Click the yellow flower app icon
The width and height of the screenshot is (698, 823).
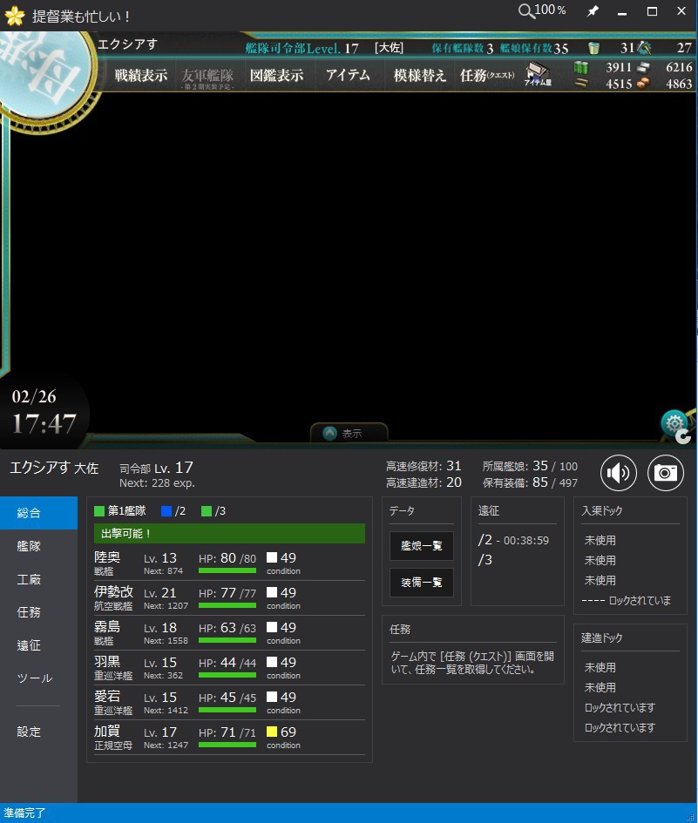(14, 16)
